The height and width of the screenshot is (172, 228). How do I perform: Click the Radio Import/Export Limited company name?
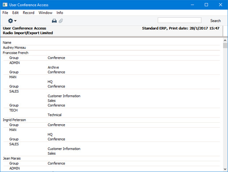[28, 33]
